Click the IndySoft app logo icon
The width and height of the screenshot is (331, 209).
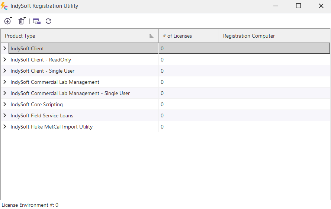click(4, 6)
